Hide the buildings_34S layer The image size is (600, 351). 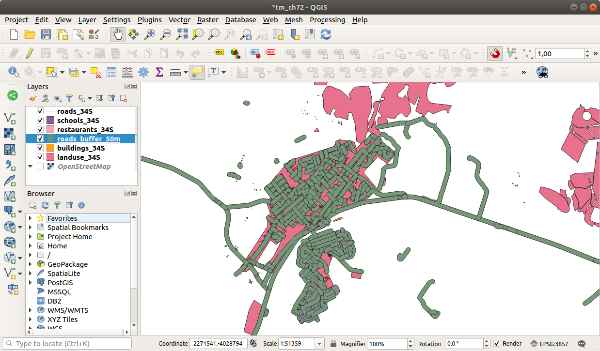[x=40, y=148]
